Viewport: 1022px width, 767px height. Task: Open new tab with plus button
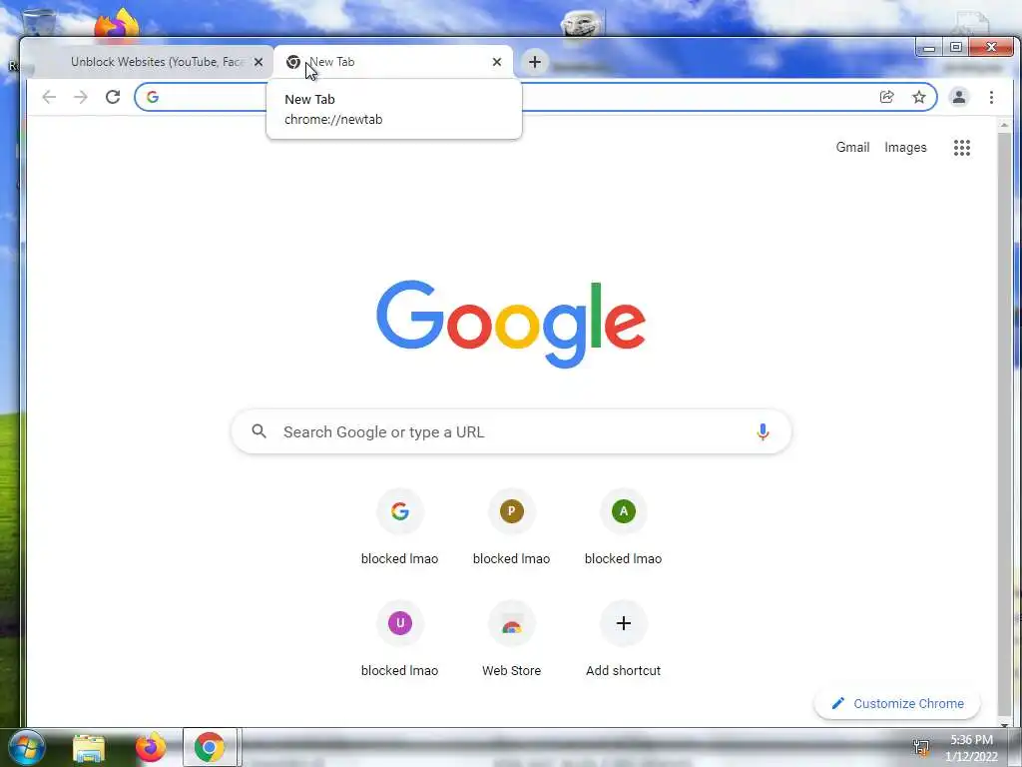point(535,62)
